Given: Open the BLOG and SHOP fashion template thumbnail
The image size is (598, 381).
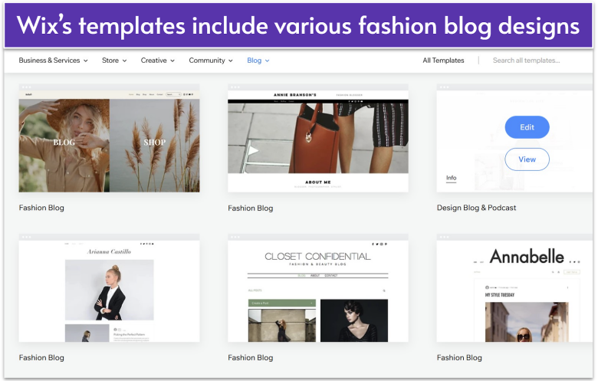Looking at the screenshot, I should pyautogui.click(x=109, y=138).
